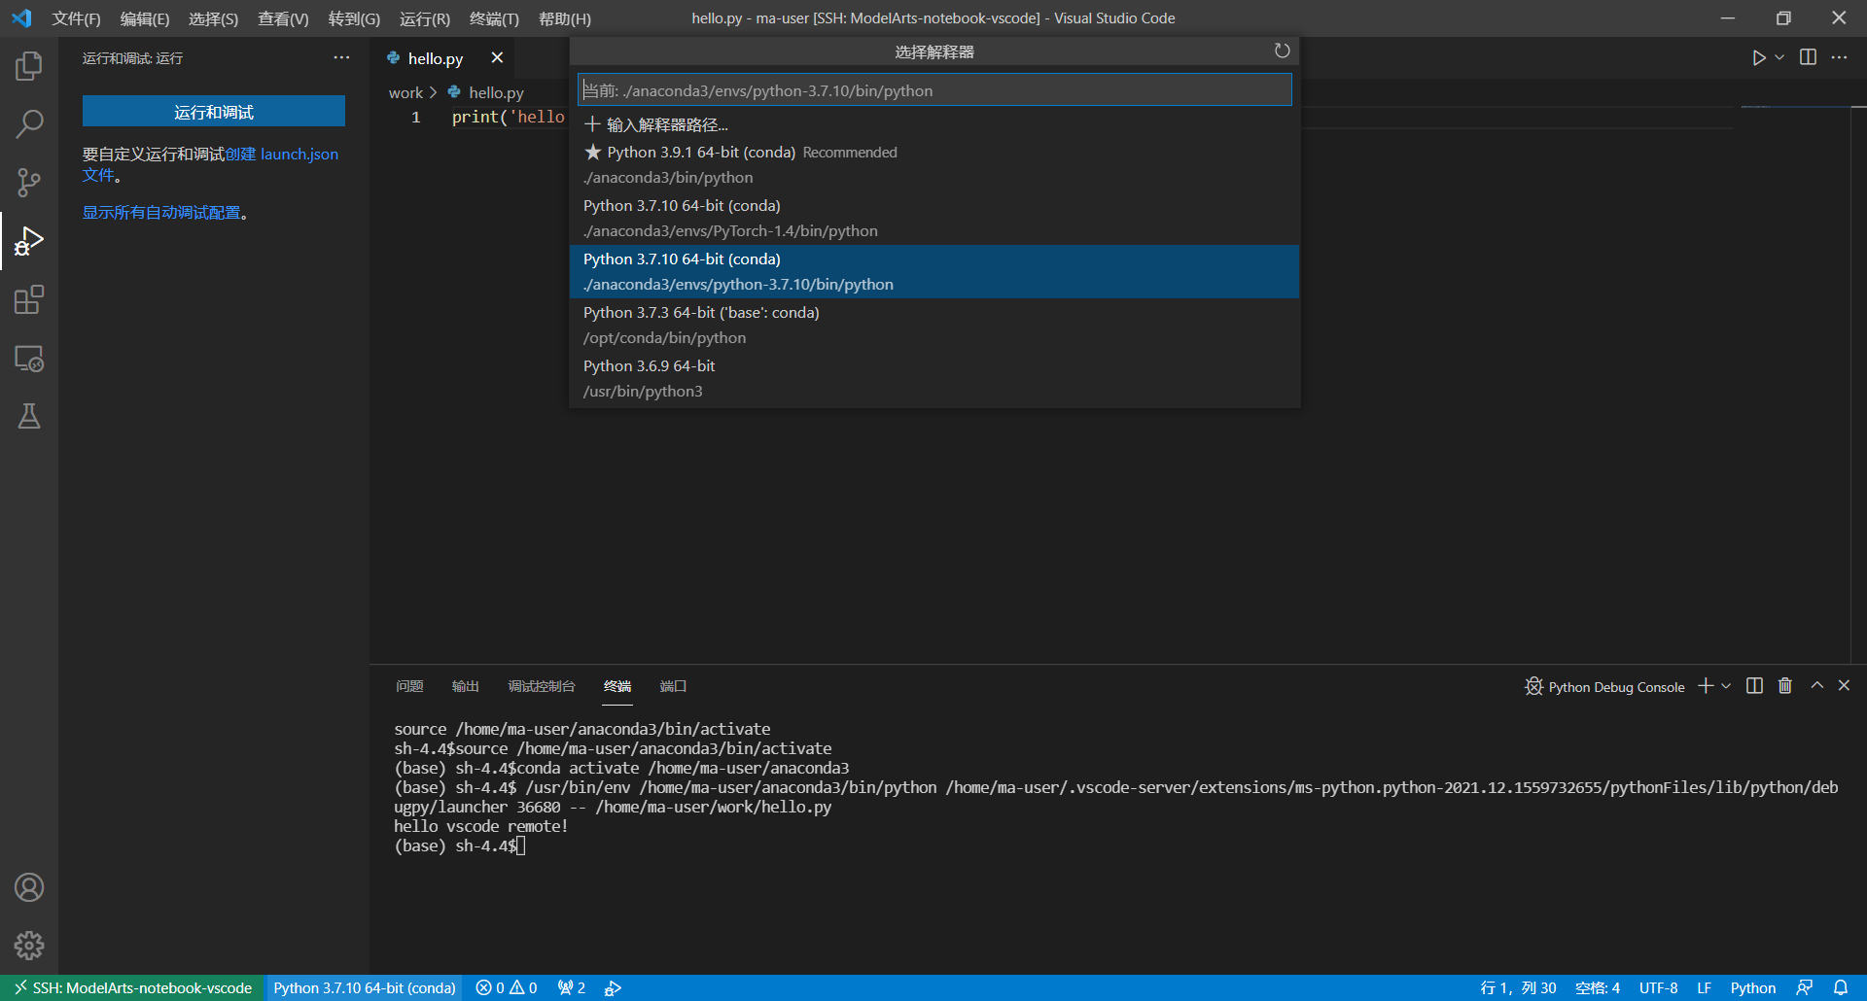Click the feedback icon in status bar
The height and width of the screenshot is (1001, 1867).
pyautogui.click(x=1805, y=987)
